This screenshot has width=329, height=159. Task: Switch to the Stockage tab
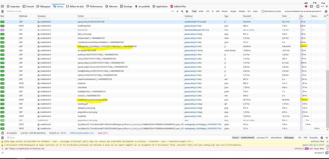click(126, 6)
